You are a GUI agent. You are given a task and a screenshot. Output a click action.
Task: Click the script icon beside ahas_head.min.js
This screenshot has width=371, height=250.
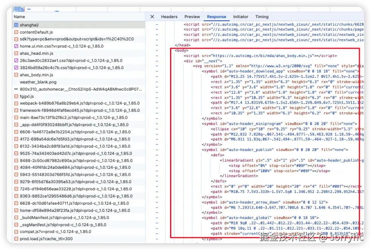click(x=16, y=53)
